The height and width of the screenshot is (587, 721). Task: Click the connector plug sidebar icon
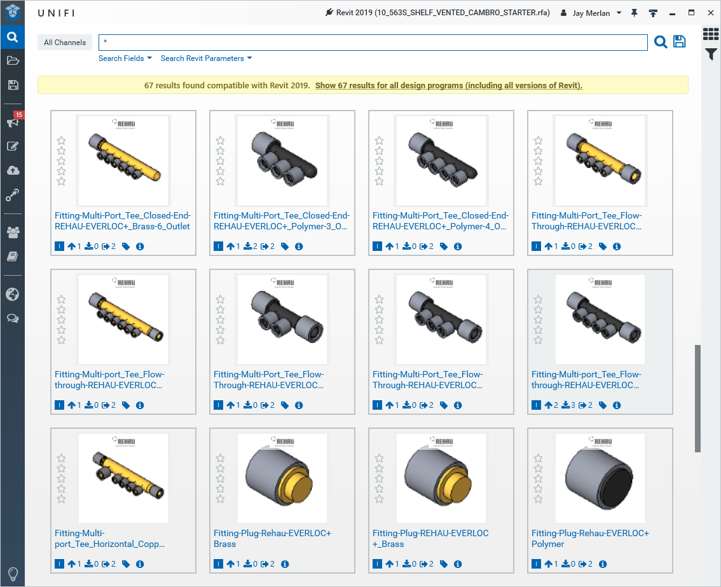pos(13,195)
